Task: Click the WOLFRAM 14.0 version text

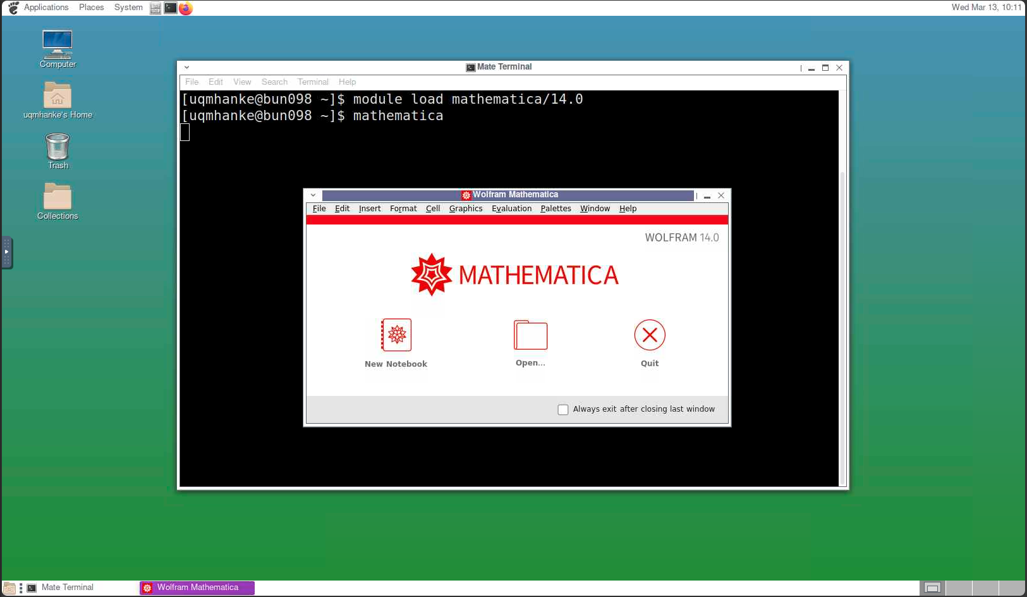Action: coord(682,238)
